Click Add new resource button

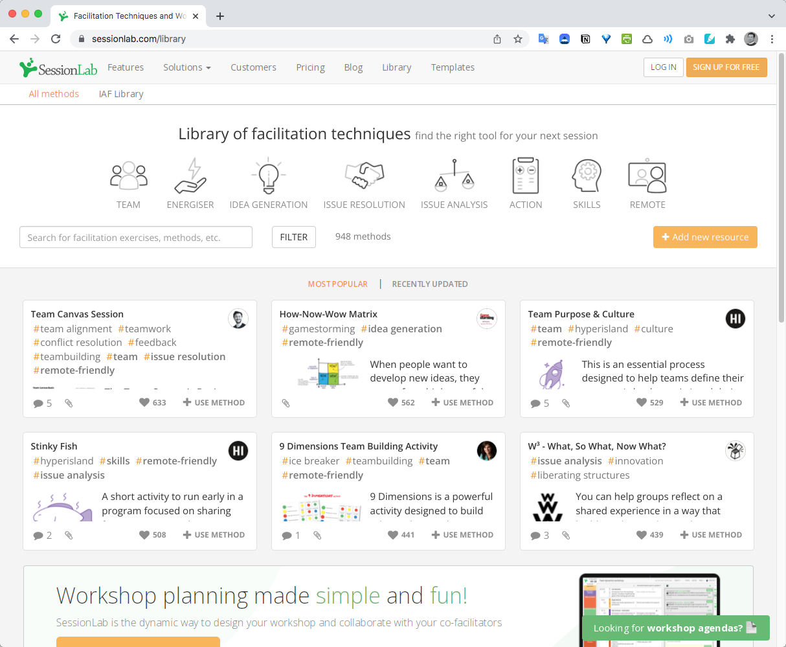tap(705, 237)
